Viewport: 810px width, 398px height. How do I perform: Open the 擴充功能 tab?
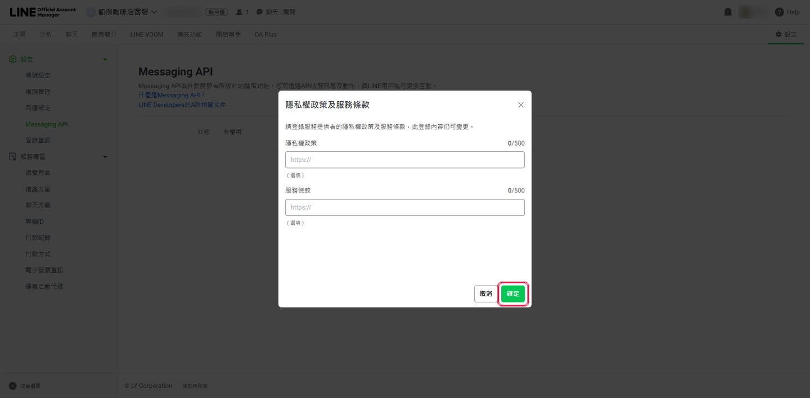click(190, 34)
